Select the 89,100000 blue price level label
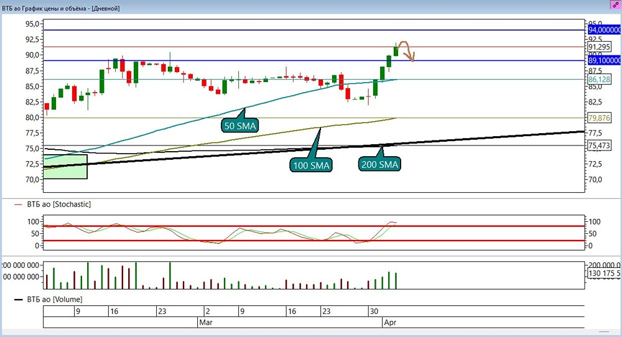The width and height of the screenshot is (622, 337). (x=605, y=61)
